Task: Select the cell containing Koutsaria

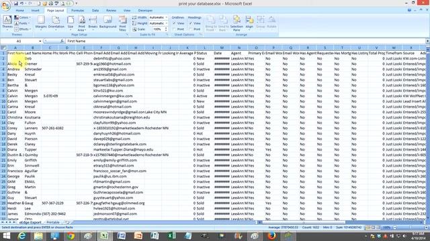Action: coord(32,117)
